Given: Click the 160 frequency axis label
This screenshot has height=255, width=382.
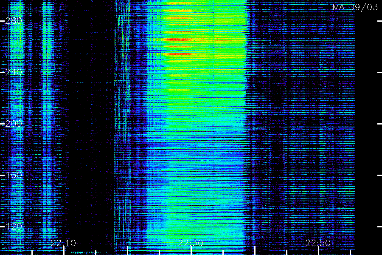Looking at the screenshot, I should point(14,175).
